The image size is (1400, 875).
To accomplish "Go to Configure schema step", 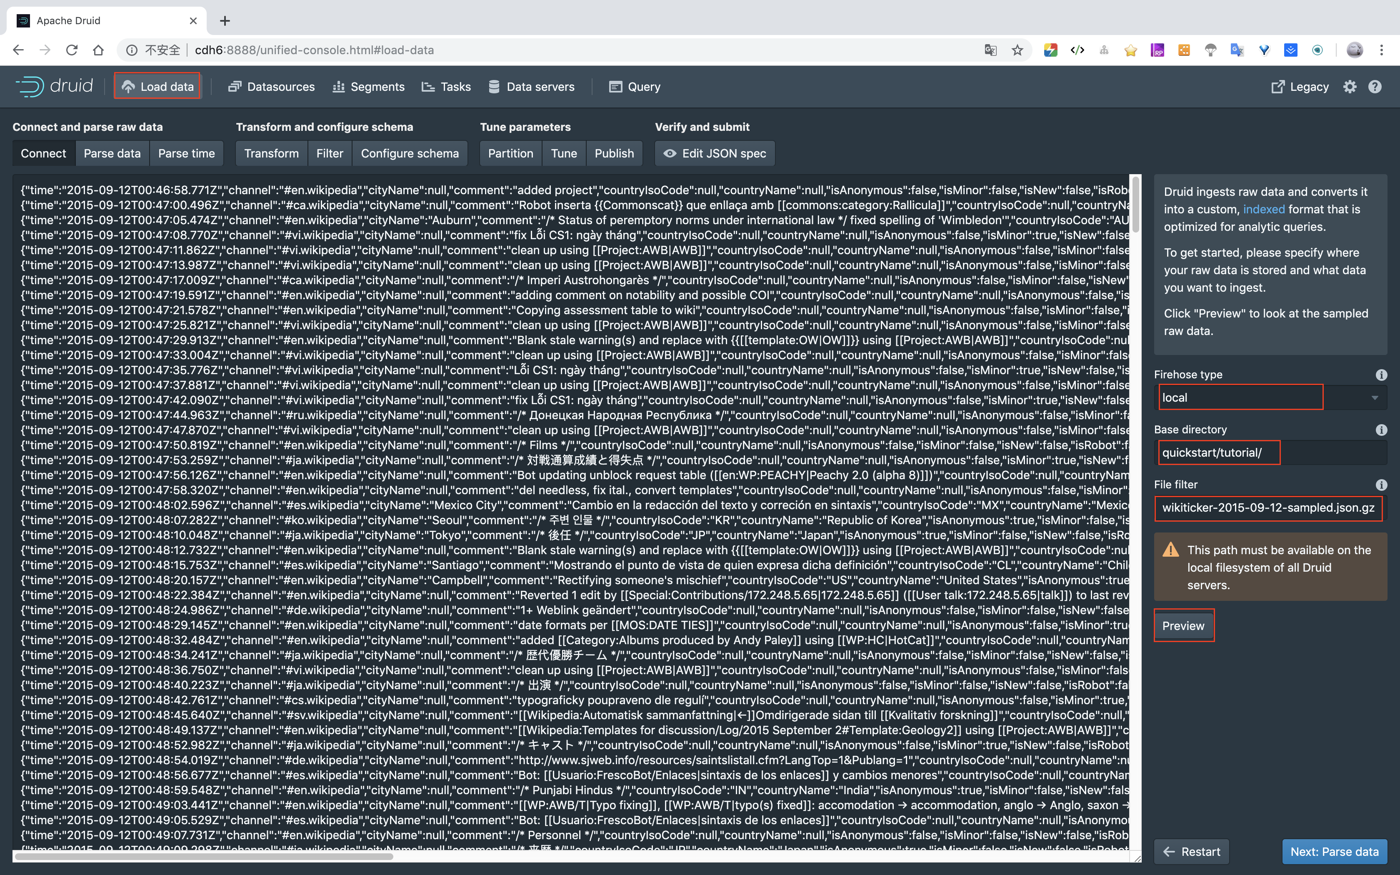I will (410, 153).
